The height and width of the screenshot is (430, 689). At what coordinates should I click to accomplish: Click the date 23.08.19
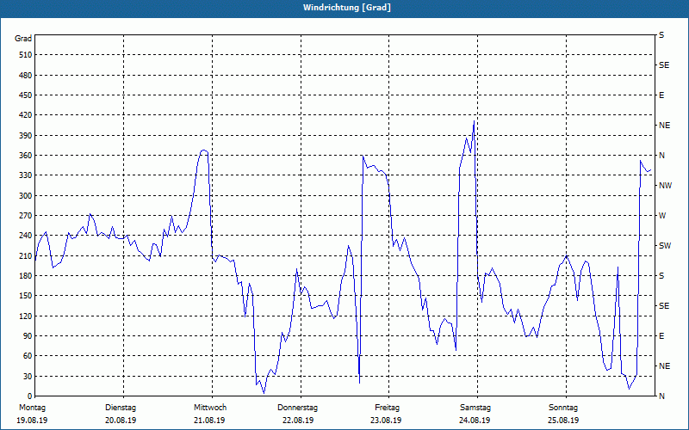click(386, 421)
